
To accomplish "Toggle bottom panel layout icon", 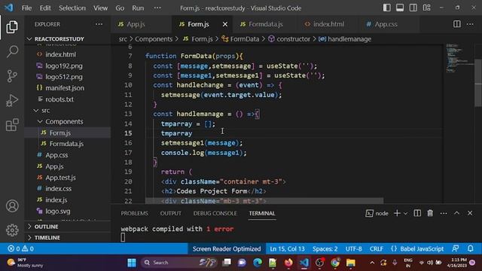I will (x=400, y=8).
